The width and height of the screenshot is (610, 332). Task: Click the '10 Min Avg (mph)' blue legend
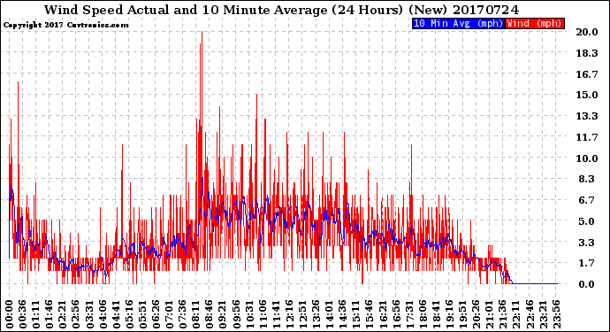point(458,23)
